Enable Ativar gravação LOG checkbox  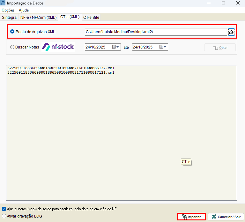pyautogui.click(x=4, y=216)
